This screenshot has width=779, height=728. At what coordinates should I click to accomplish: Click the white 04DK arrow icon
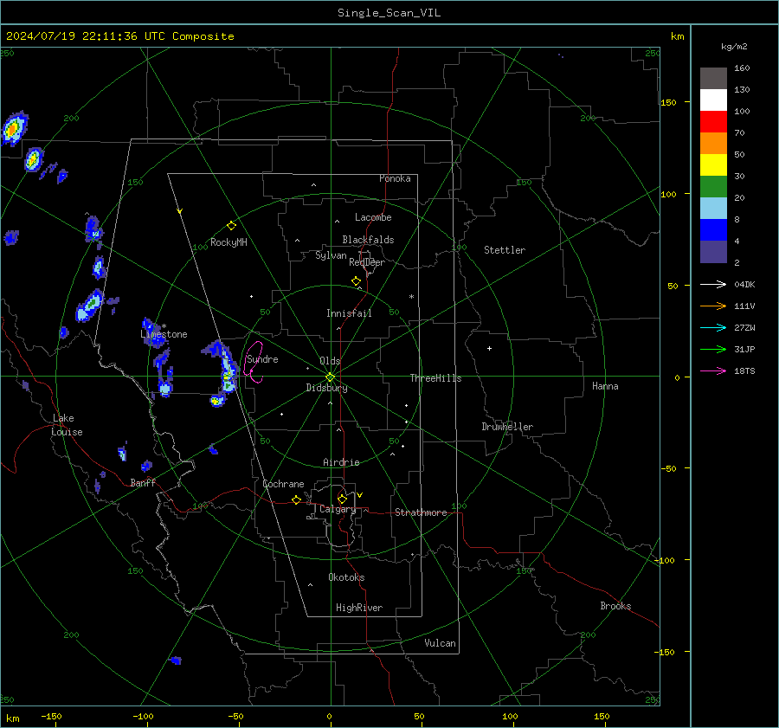713,284
